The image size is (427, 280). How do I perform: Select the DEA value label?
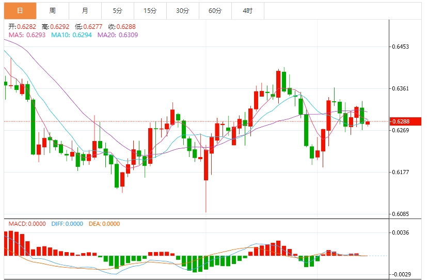point(105,224)
